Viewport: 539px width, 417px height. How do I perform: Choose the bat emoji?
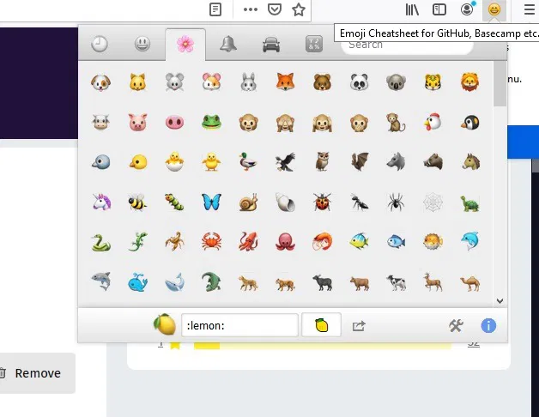click(360, 161)
